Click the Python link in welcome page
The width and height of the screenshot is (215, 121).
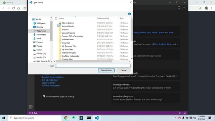click(x=142, y=33)
